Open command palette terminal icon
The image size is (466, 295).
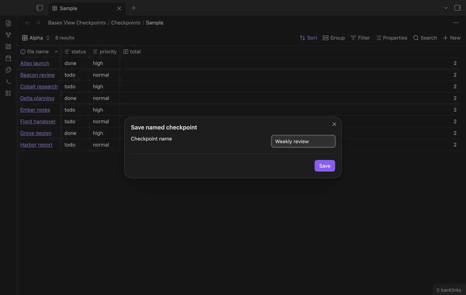[x=8, y=82]
